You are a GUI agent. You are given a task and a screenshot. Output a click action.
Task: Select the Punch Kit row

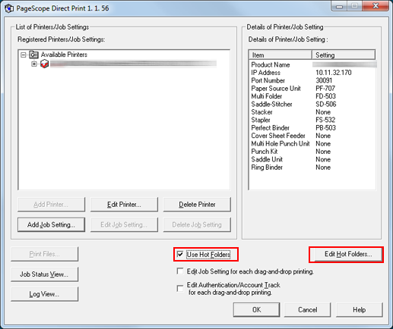[312, 152]
